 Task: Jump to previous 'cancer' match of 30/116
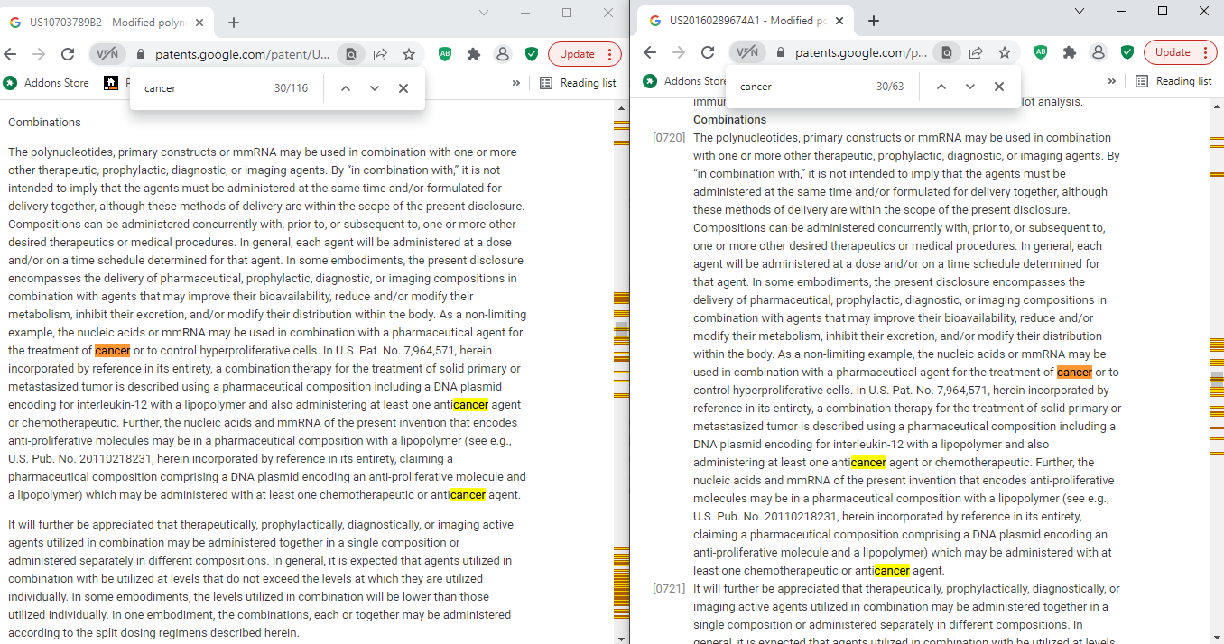click(346, 88)
